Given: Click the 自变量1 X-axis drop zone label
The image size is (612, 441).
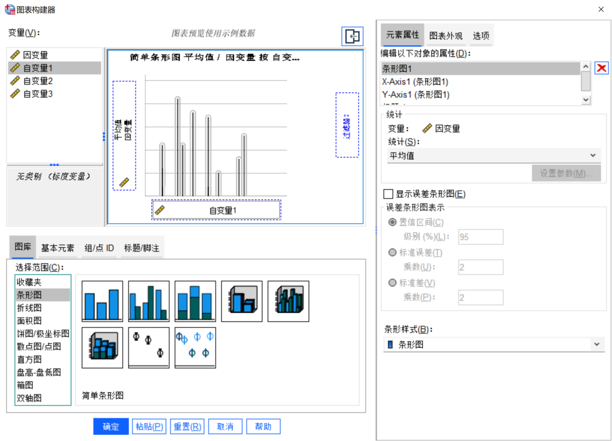Looking at the screenshot, I should [223, 211].
